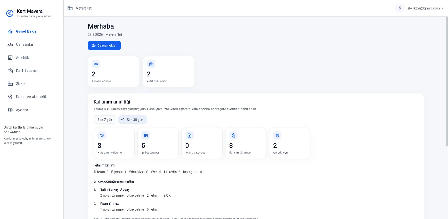Click the gear icon beside Ayarlar
448x219 pixels.
(x=10, y=110)
